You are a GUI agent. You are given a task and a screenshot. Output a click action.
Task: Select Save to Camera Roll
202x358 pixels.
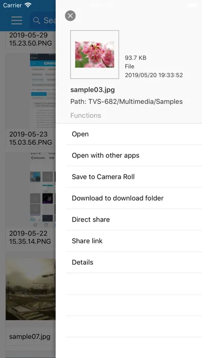pos(134,177)
